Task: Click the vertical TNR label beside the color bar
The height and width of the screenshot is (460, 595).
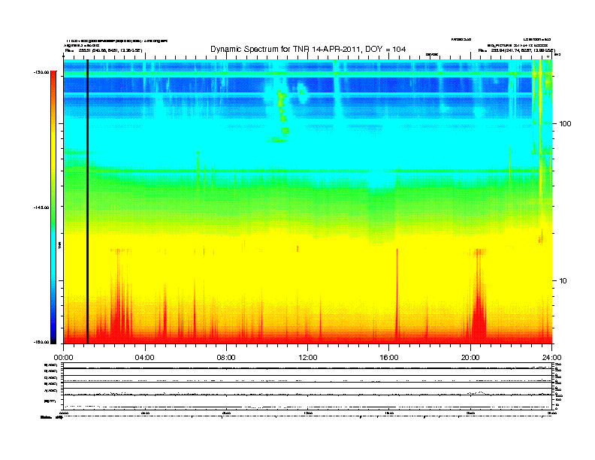Action: tap(59, 245)
